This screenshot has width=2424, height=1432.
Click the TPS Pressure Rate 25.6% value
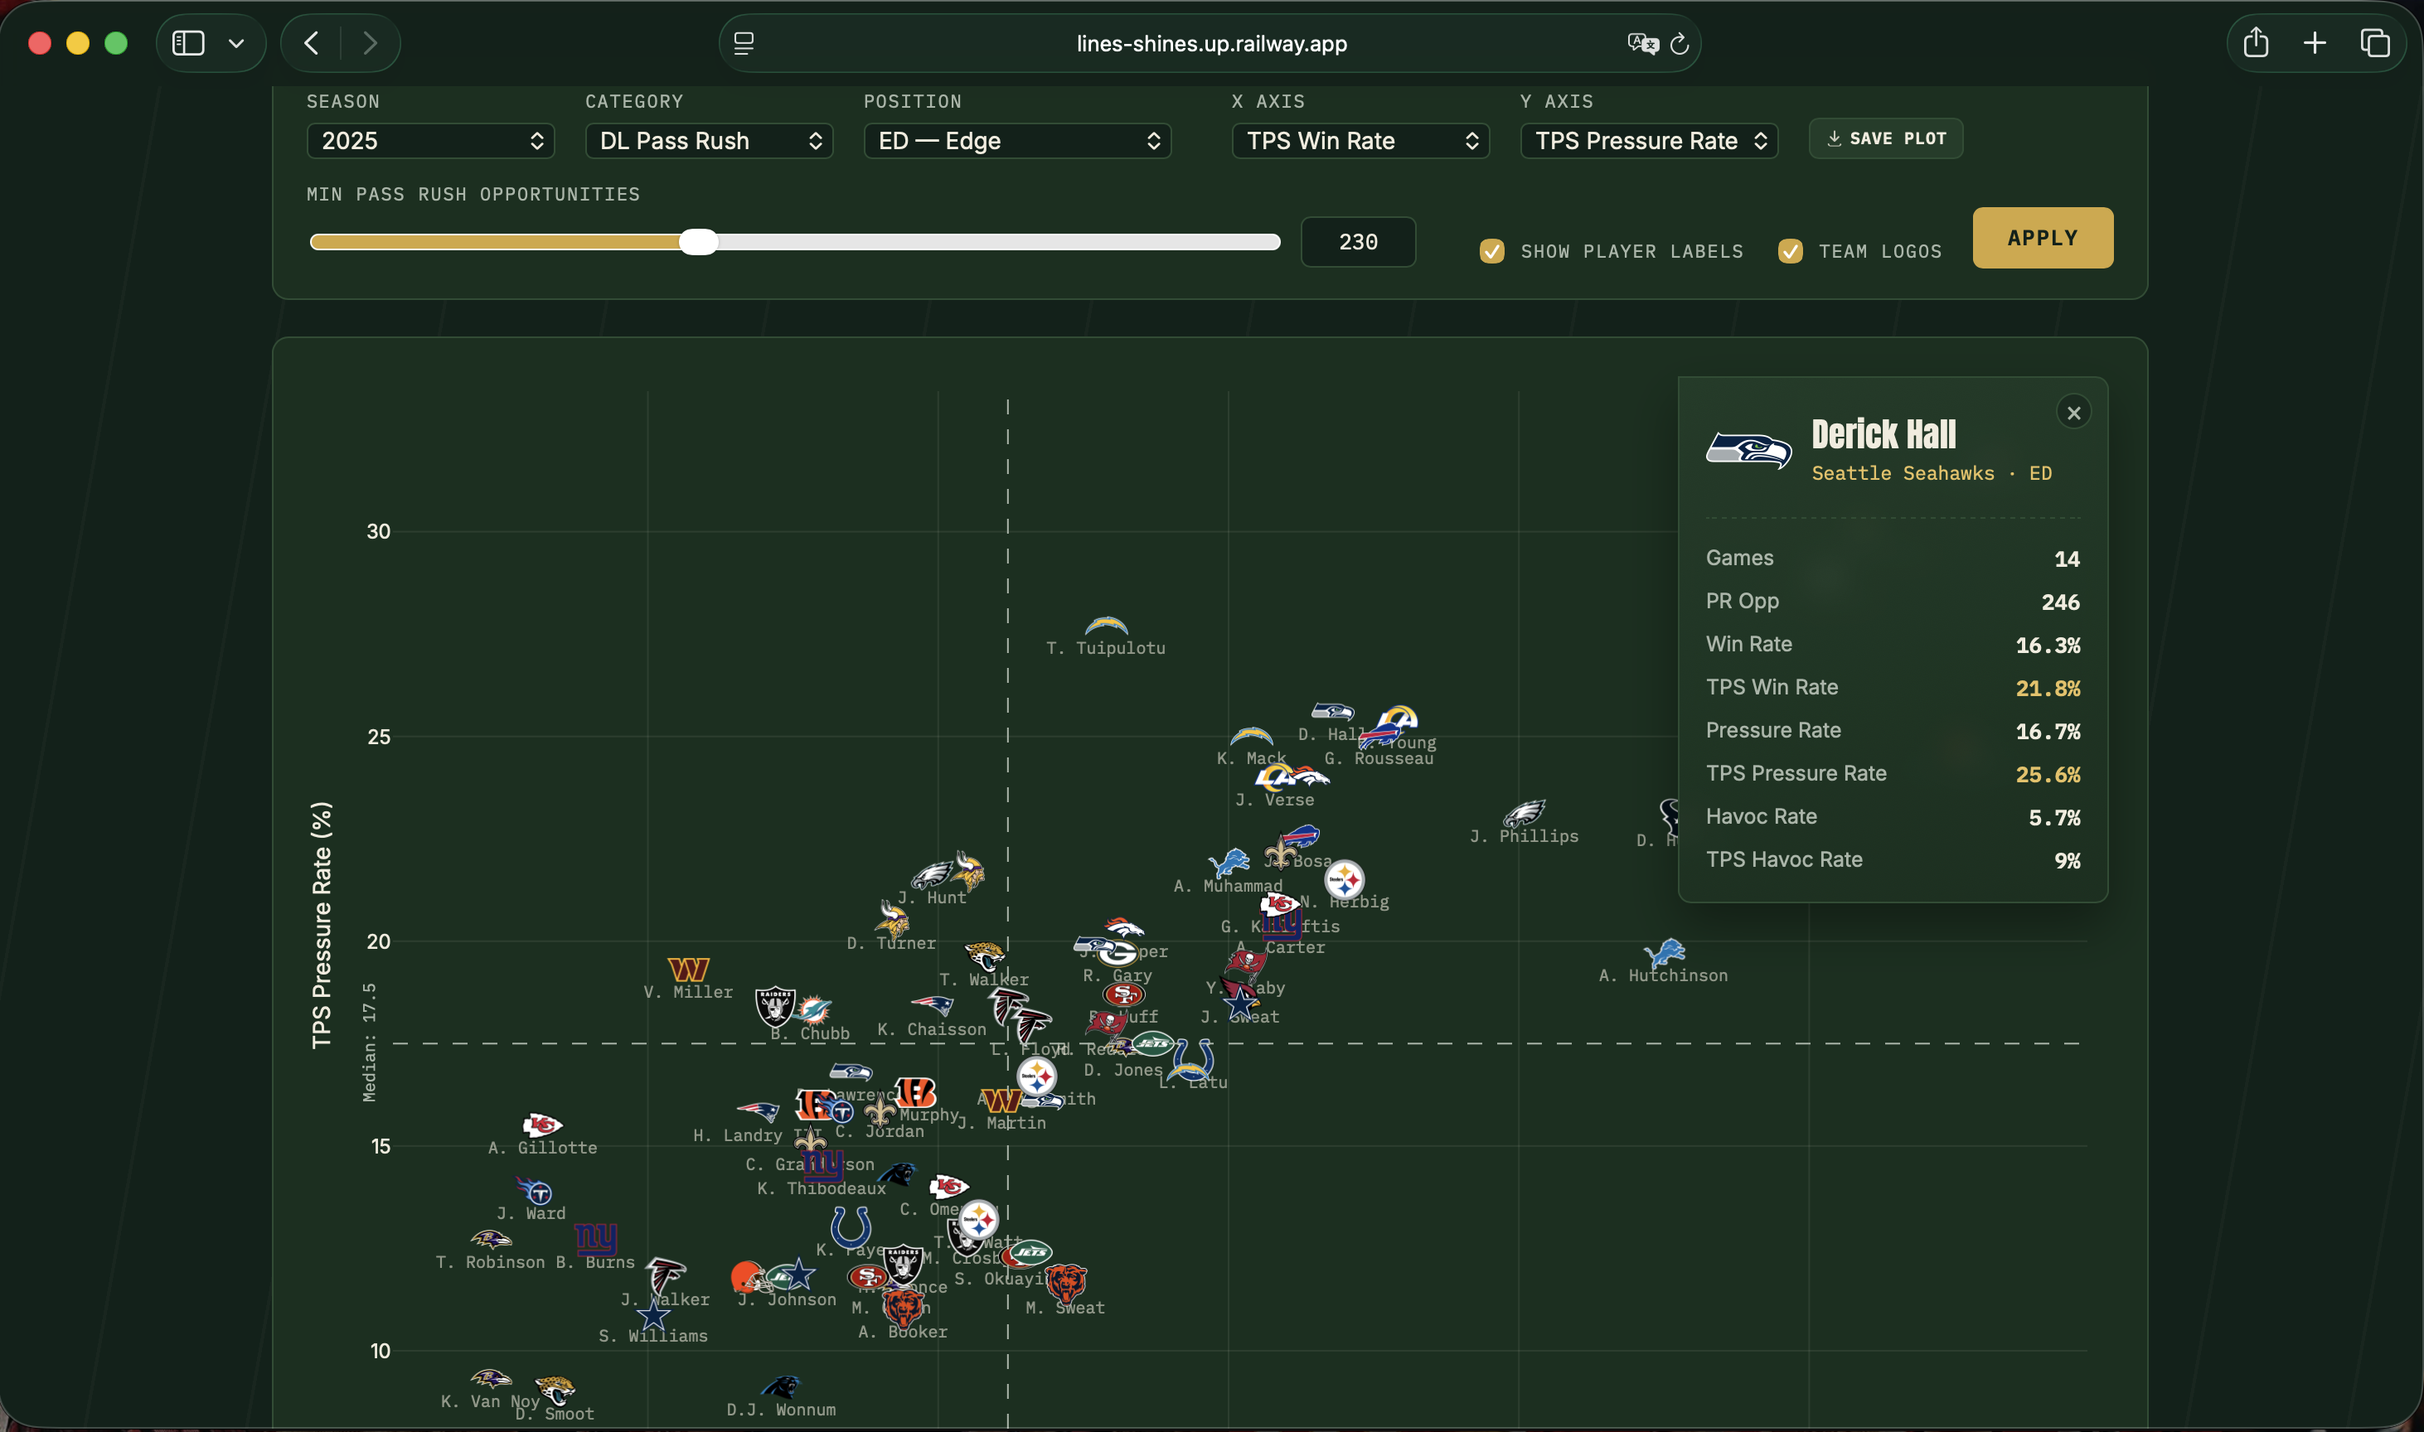2048,774
